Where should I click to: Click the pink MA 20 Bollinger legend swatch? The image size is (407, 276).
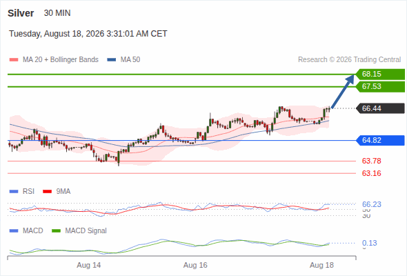(x=14, y=60)
